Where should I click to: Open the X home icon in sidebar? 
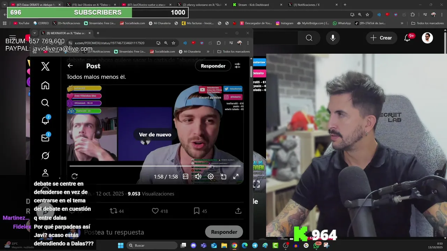tap(45, 85)
